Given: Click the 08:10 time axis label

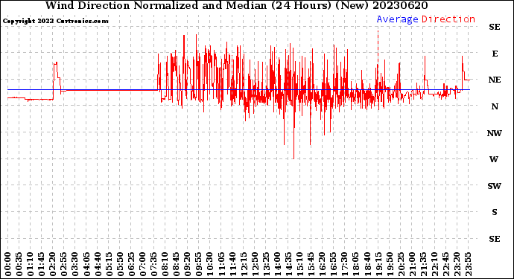Looking at the screenshot, I should (x=165, y=264).
